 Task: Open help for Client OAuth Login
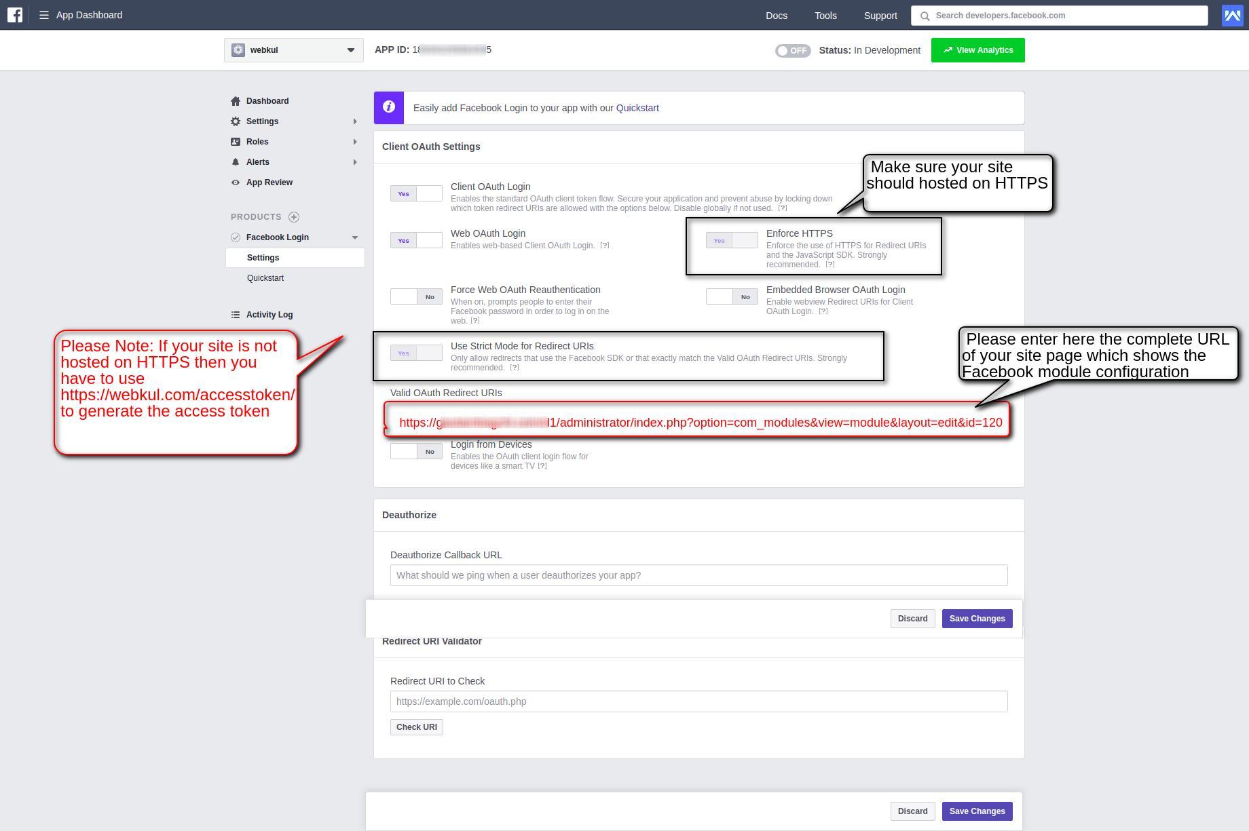pos(783,208)
